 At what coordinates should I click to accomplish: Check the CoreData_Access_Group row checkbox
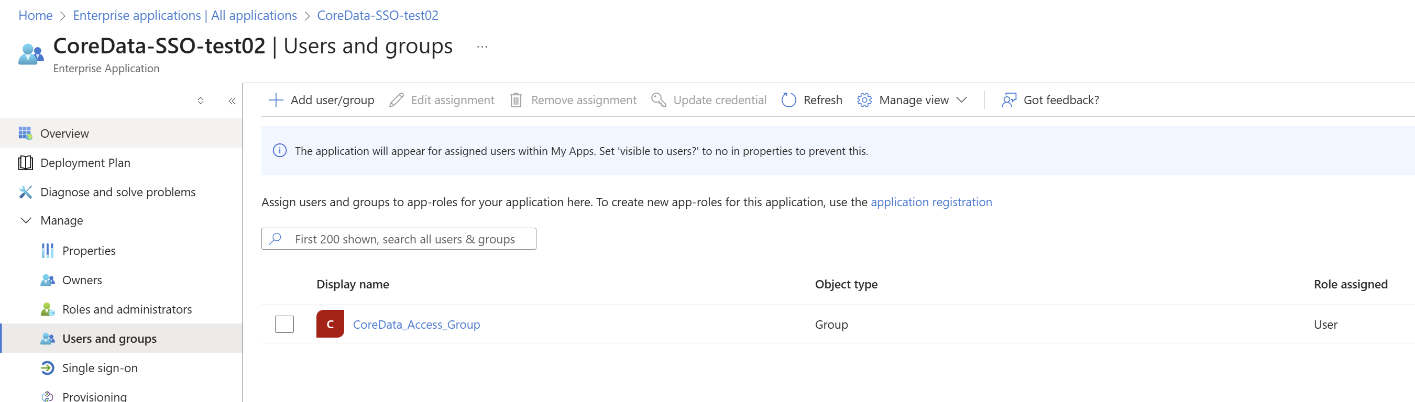(284, 324)
